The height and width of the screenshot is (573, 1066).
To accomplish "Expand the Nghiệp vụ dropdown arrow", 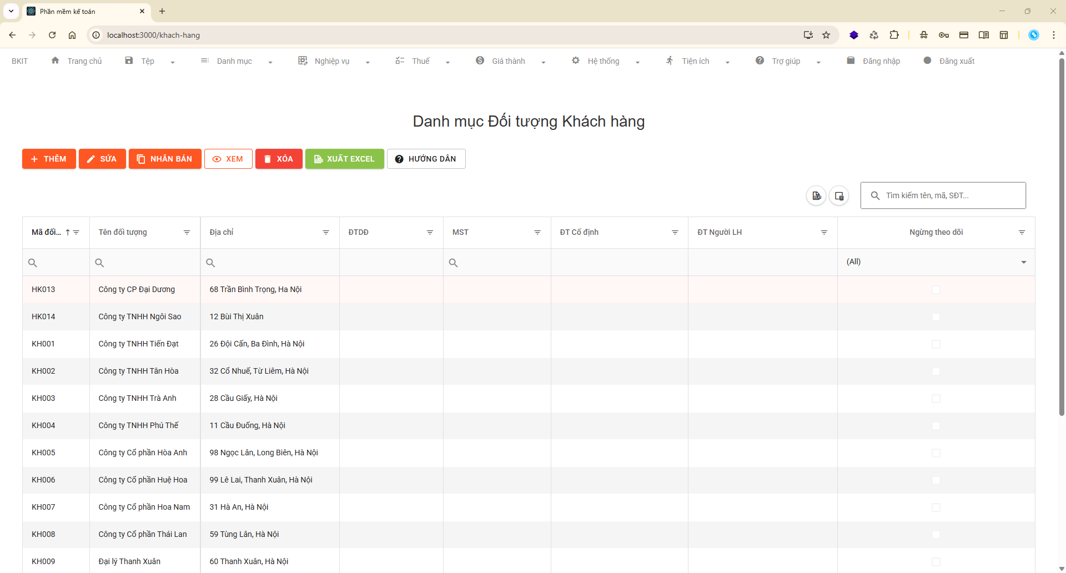I will 368,62.
